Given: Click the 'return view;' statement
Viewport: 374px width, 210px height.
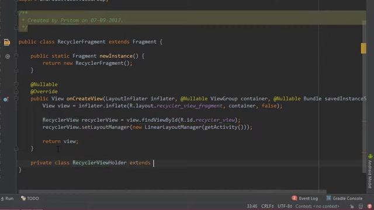Looking at the screenshot, I should 60,141.
